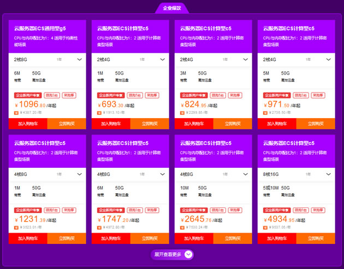Viewport: 344px width, 269px height.
Task: Add the ¥1231.39 4核8G server to cart
Action: [28, 239]
